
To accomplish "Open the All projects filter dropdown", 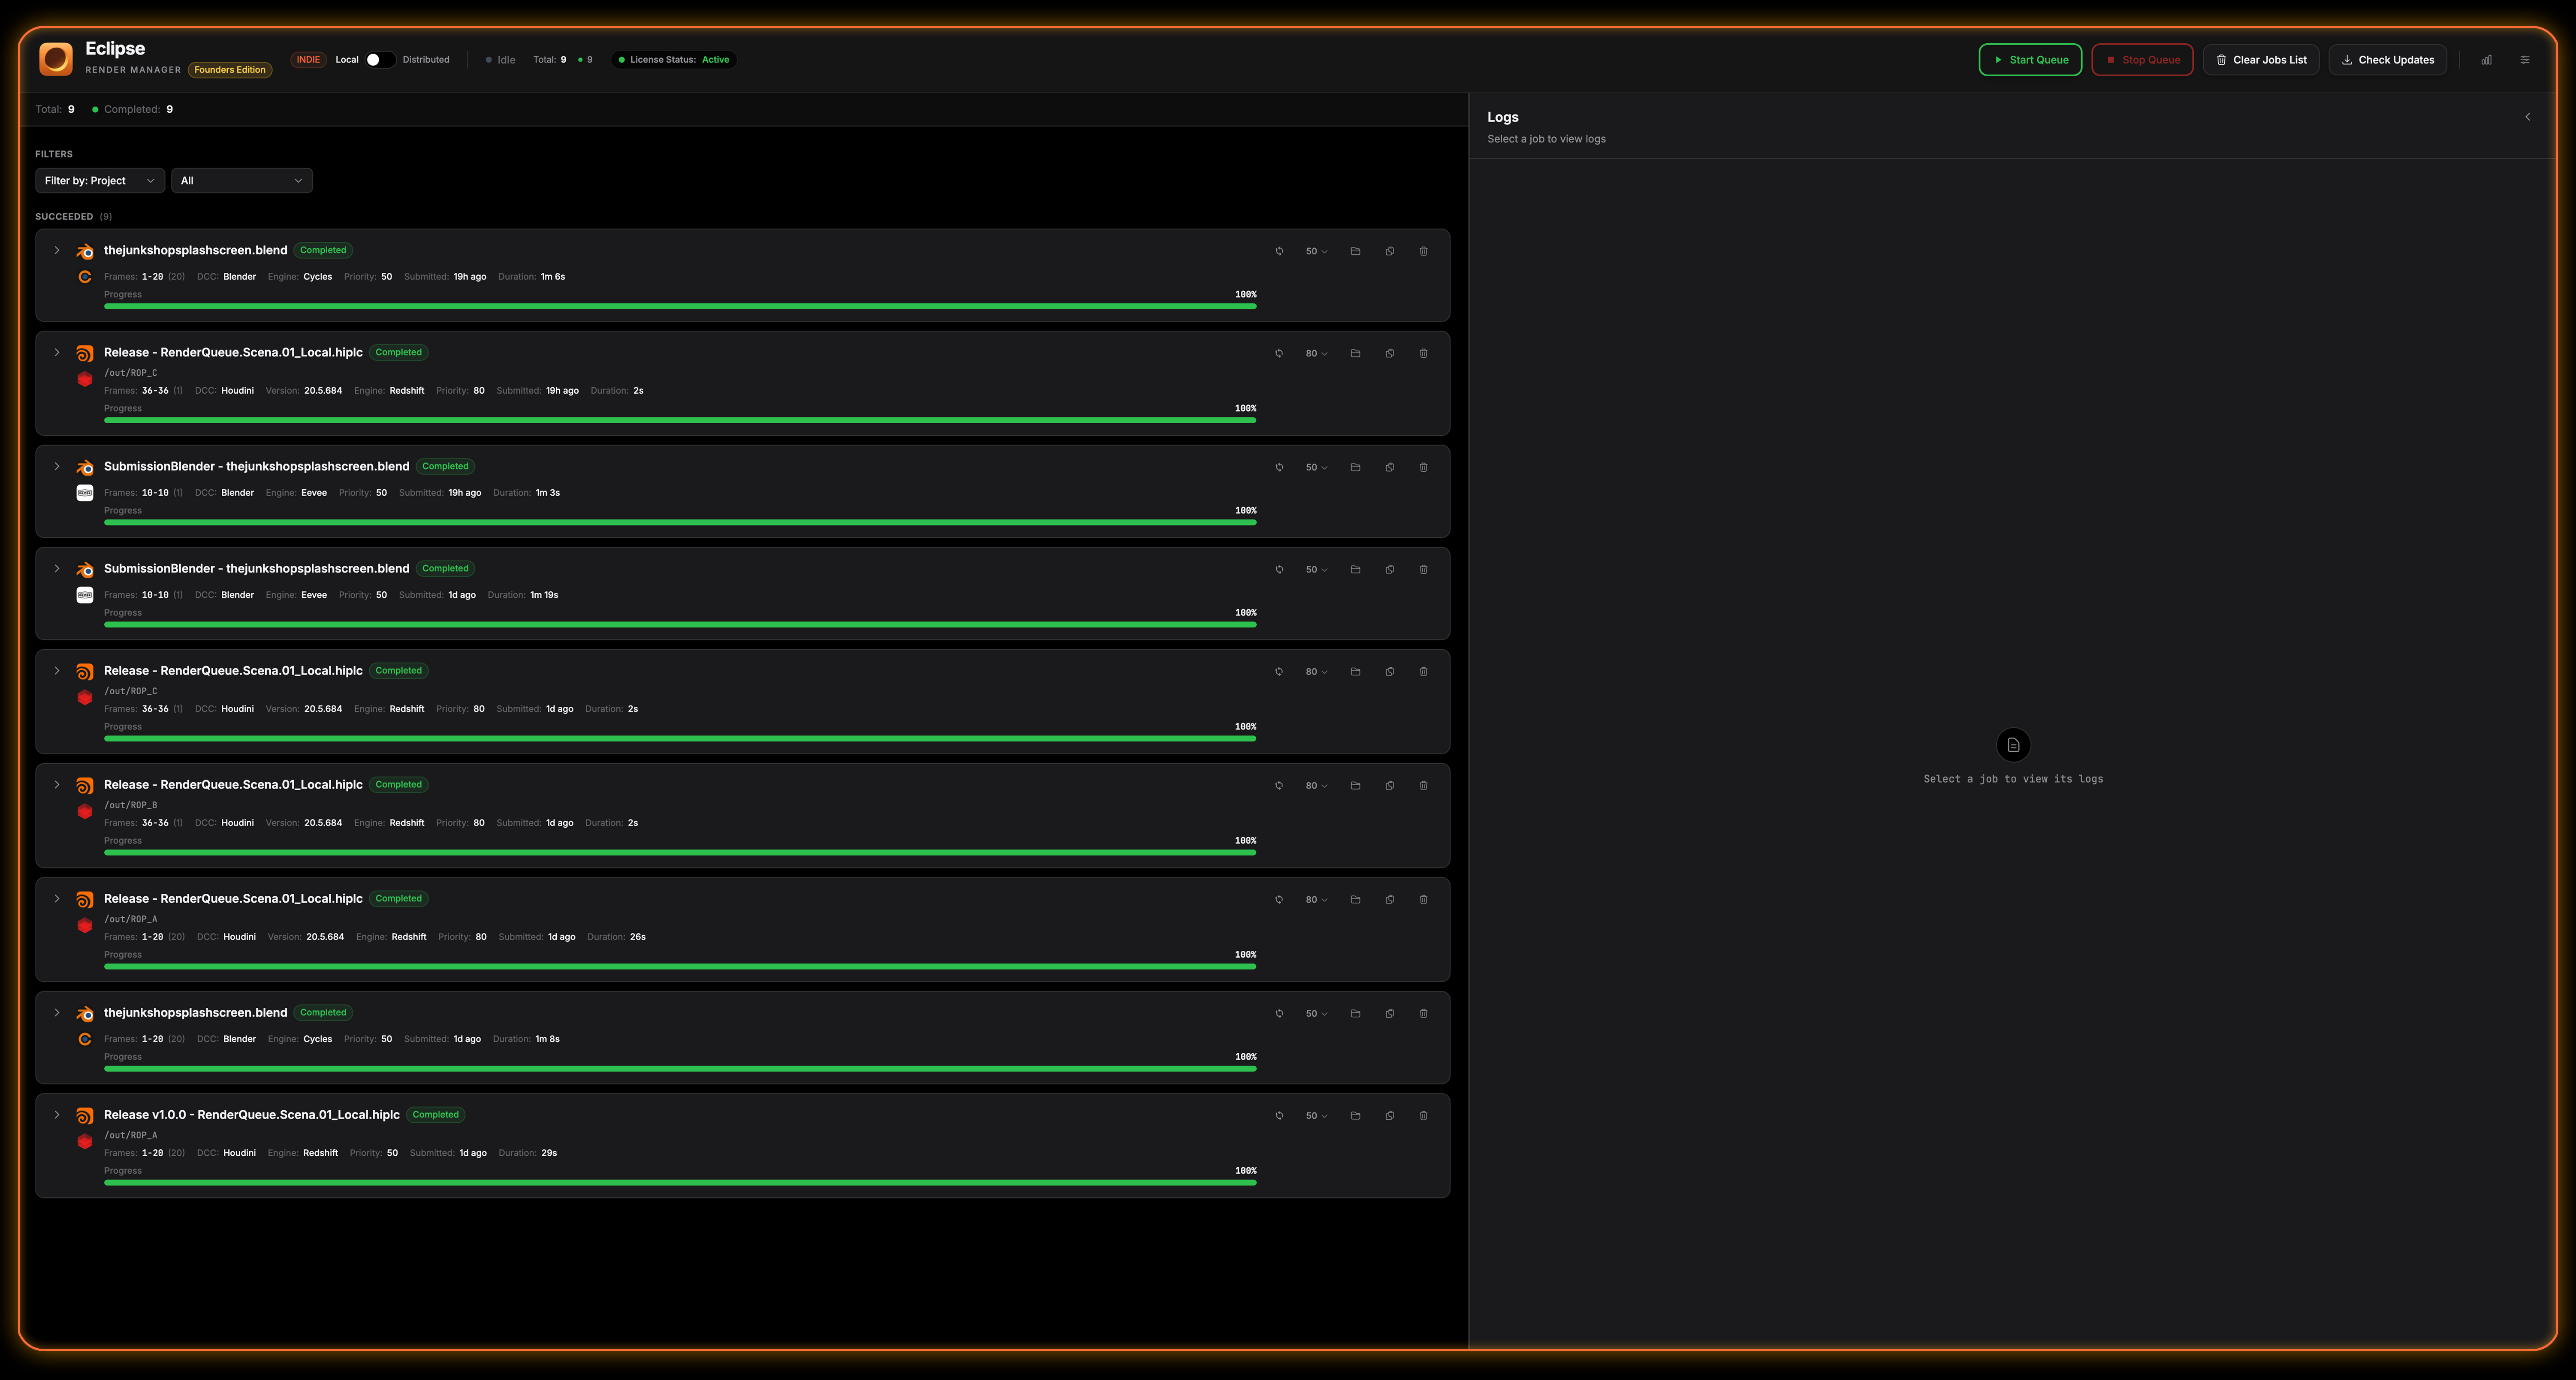I will pos(241,181).
